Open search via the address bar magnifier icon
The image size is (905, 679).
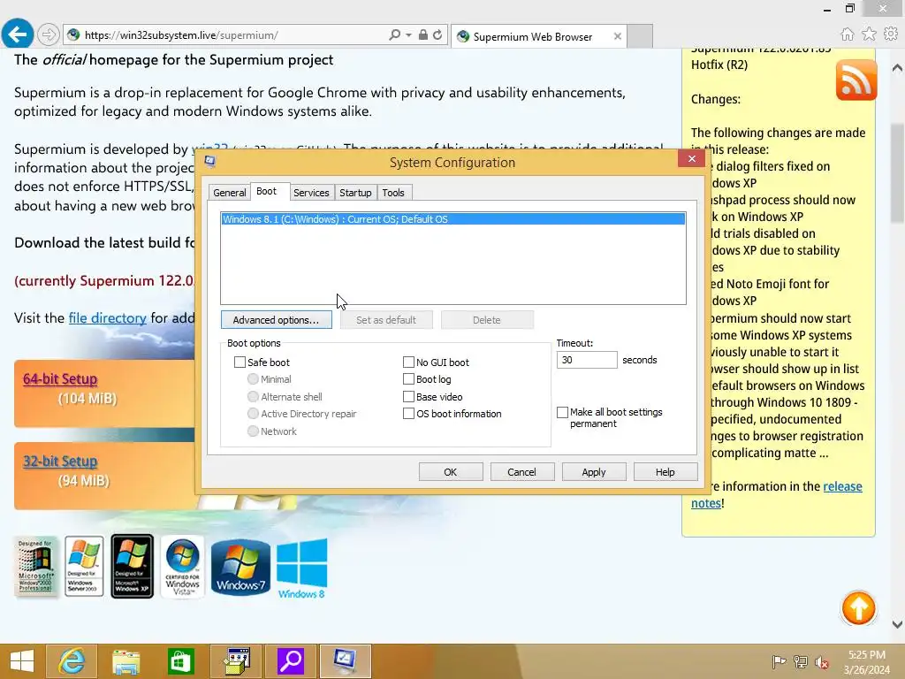(x=394, y=34)
